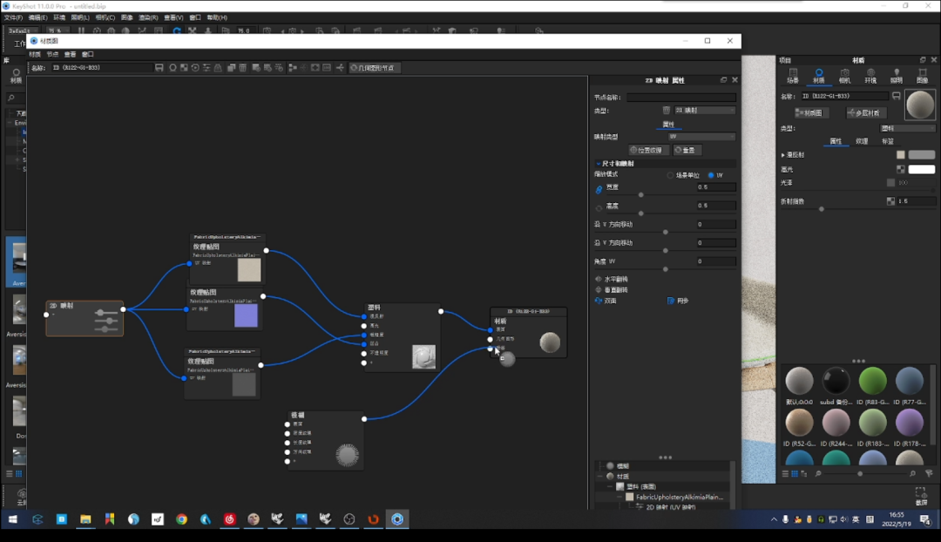This screenshot has width=941, height=542.
Task: Click the list view icon below material thumbnails
Action: 785,474
